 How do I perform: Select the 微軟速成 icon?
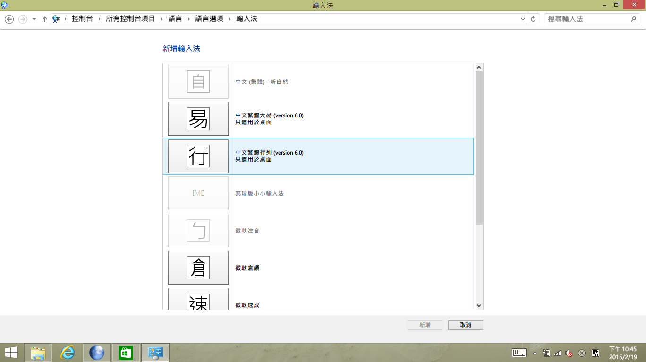click(x=198, y=299)
